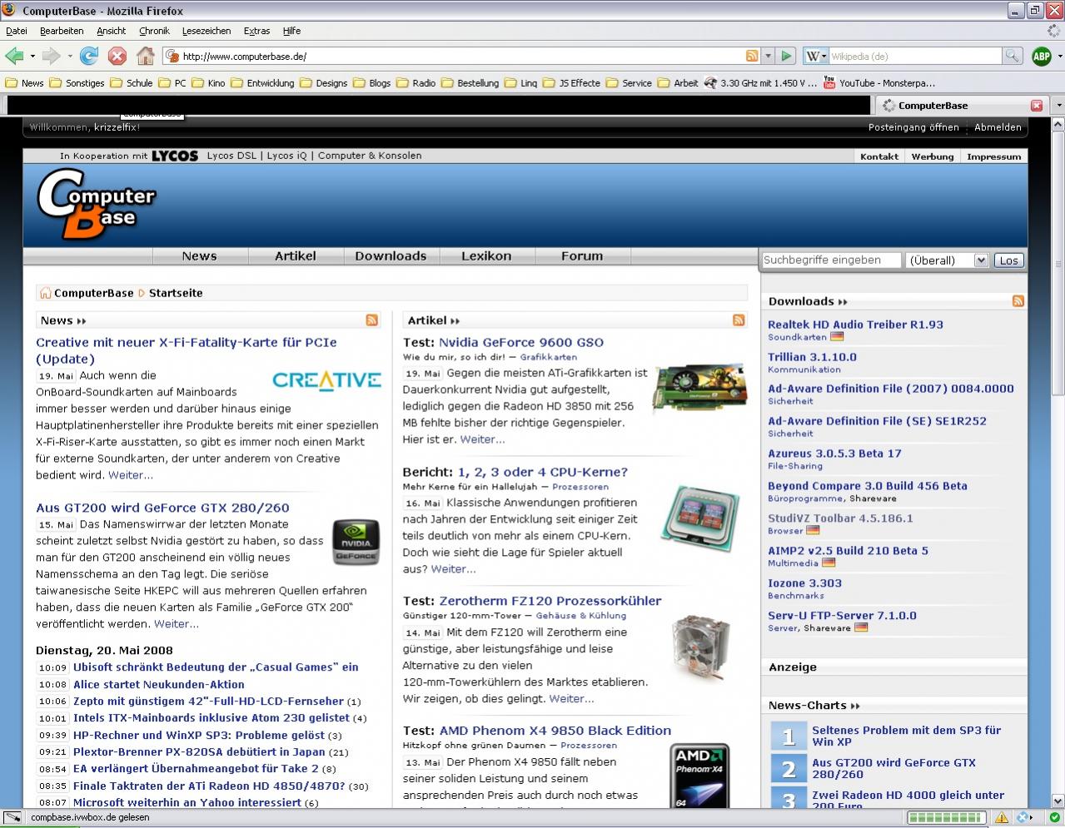Open the Bearbeiten menu
This screenshot has width=1065, height=828.
click(x=62, y=31)
